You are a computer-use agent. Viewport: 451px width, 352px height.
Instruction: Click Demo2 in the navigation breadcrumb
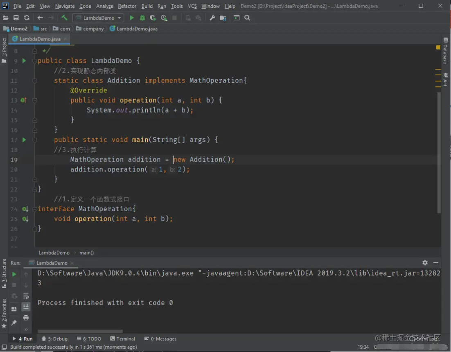16,29
